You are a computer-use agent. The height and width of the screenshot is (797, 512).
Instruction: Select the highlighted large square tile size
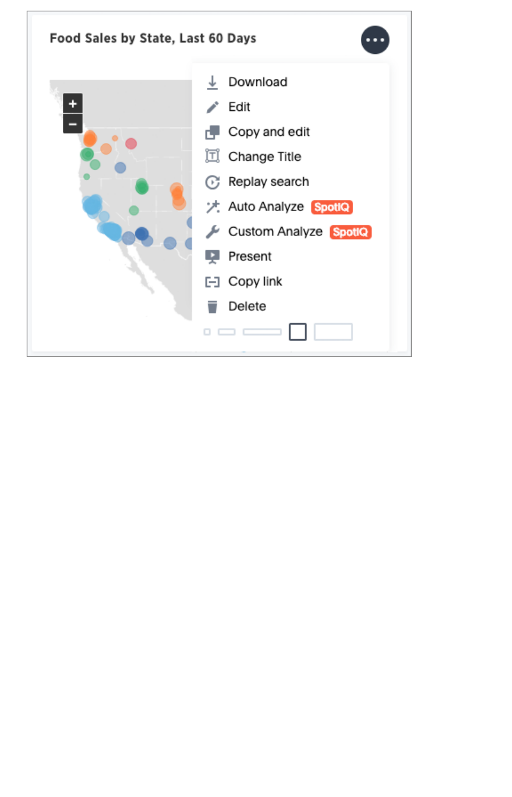[x=297, y=332]
